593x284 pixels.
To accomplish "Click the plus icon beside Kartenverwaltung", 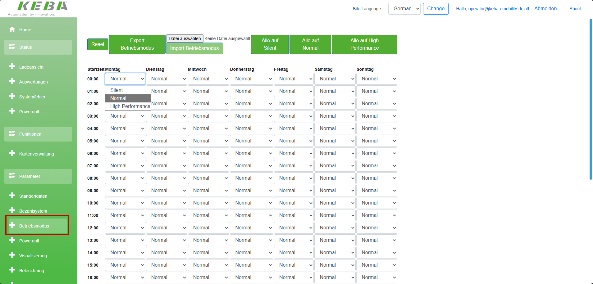I will [12, 153].
